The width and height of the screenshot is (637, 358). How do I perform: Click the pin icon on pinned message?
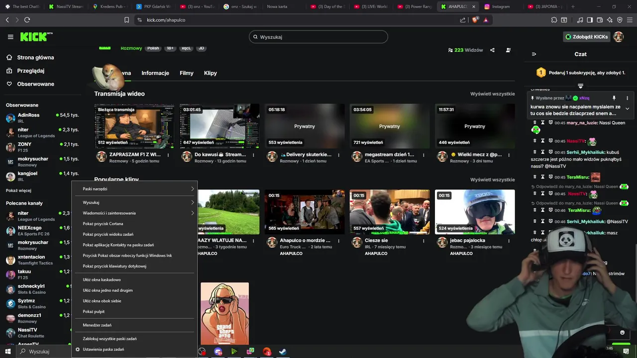tap(614, 98)
